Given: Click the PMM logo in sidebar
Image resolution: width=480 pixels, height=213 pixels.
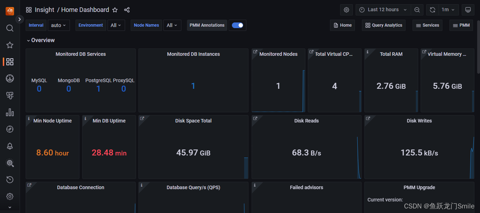Looking at the screenshot, I should click(x=10, y=11).
